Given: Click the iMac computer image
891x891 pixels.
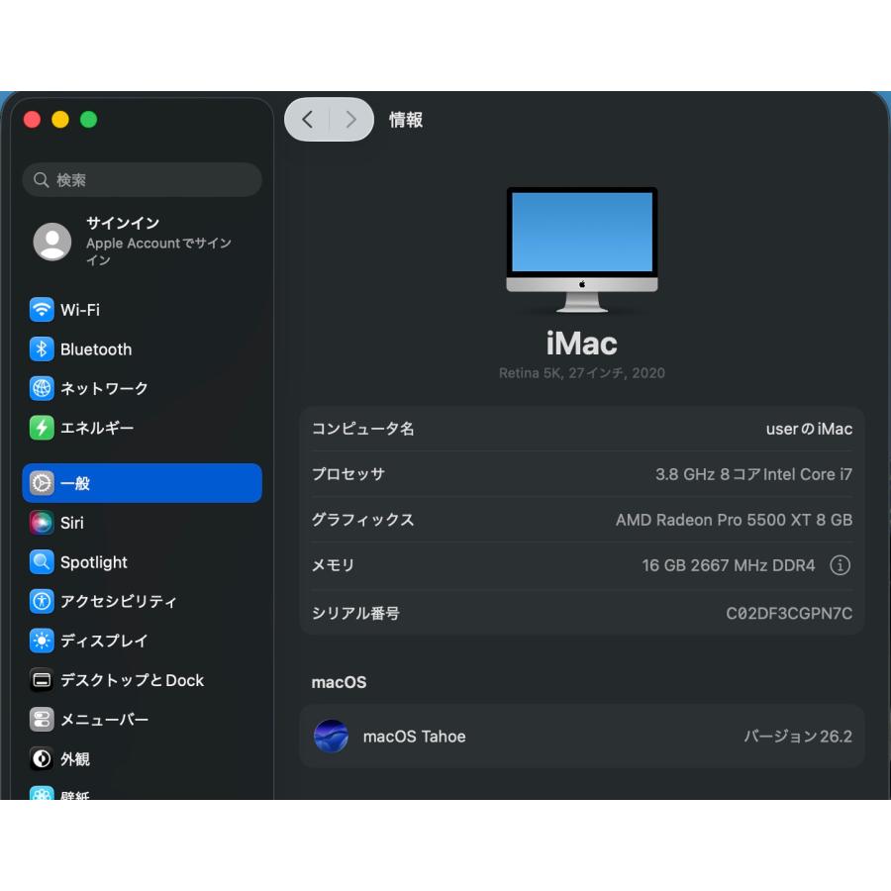Looking at the screenshot, I should pos(582,250).
